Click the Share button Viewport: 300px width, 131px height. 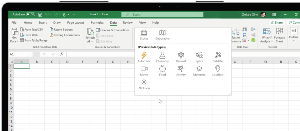[x=277, y=22]
